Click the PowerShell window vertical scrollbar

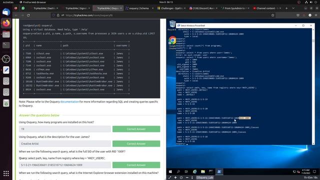(x=313, y=86)
